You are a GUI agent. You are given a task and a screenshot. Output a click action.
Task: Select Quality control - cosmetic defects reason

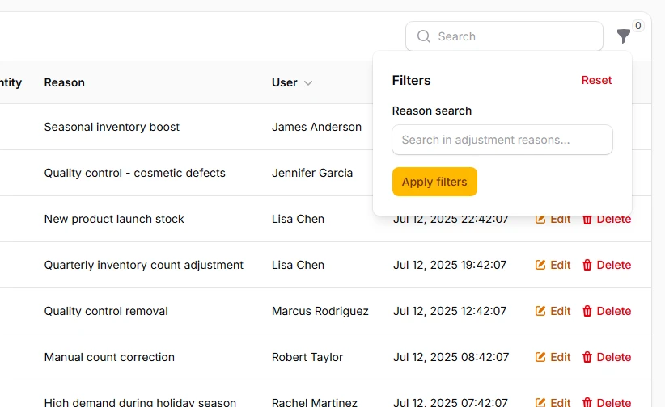tap(135, 174)
